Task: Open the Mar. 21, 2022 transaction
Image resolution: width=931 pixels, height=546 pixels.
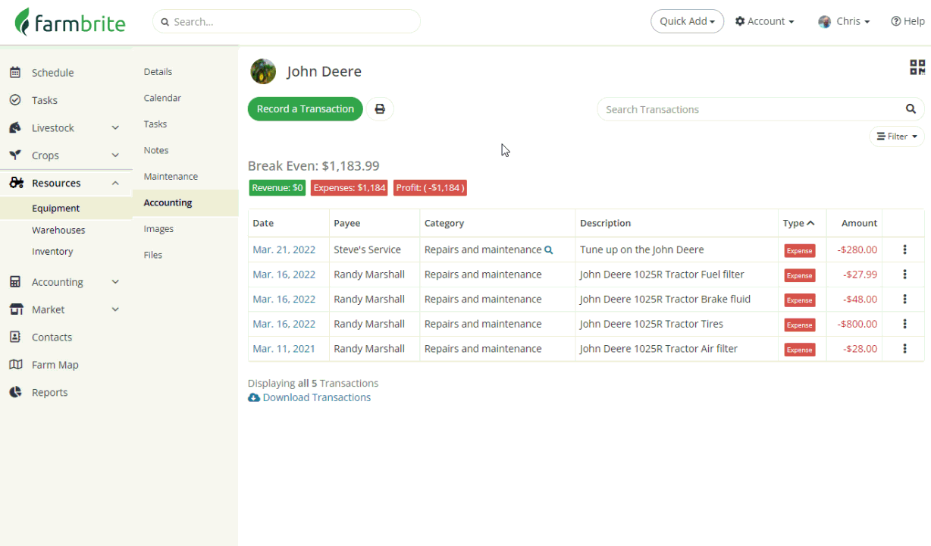Action: pos(284,249)
